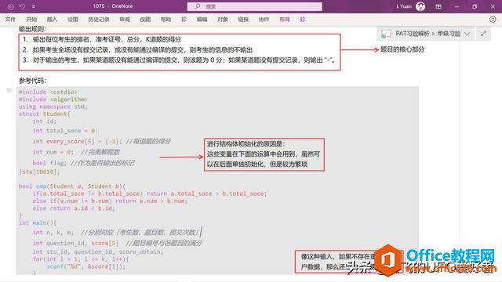This screenshot has width=502, height=282.
Task: Click the magnifier icon in the search box
Action: click(x=197, y=6)
